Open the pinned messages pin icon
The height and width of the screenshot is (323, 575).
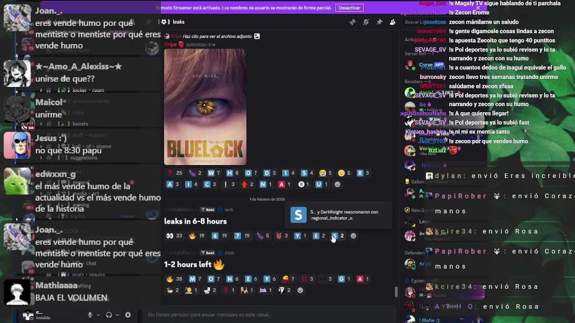380,22
